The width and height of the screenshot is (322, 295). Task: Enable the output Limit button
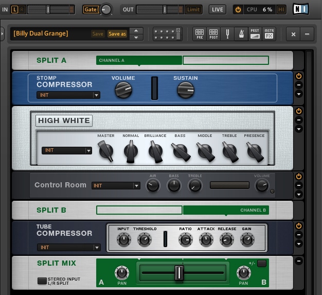click(193, 9)
